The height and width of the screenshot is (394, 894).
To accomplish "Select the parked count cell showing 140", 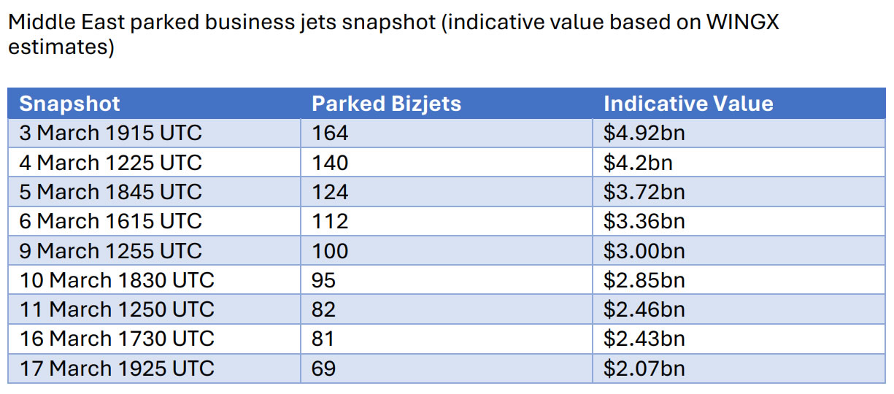I will coord(330,163).
